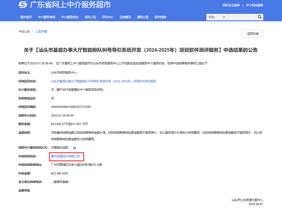Open 评价中心 navigation item
This screenshot has width=282, height=219.
point(108,17)
